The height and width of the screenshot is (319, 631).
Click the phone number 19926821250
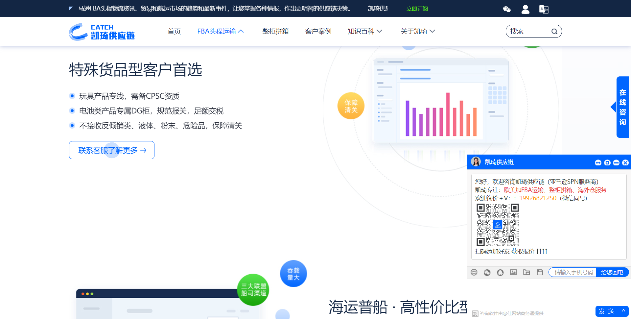coord(538,198)
